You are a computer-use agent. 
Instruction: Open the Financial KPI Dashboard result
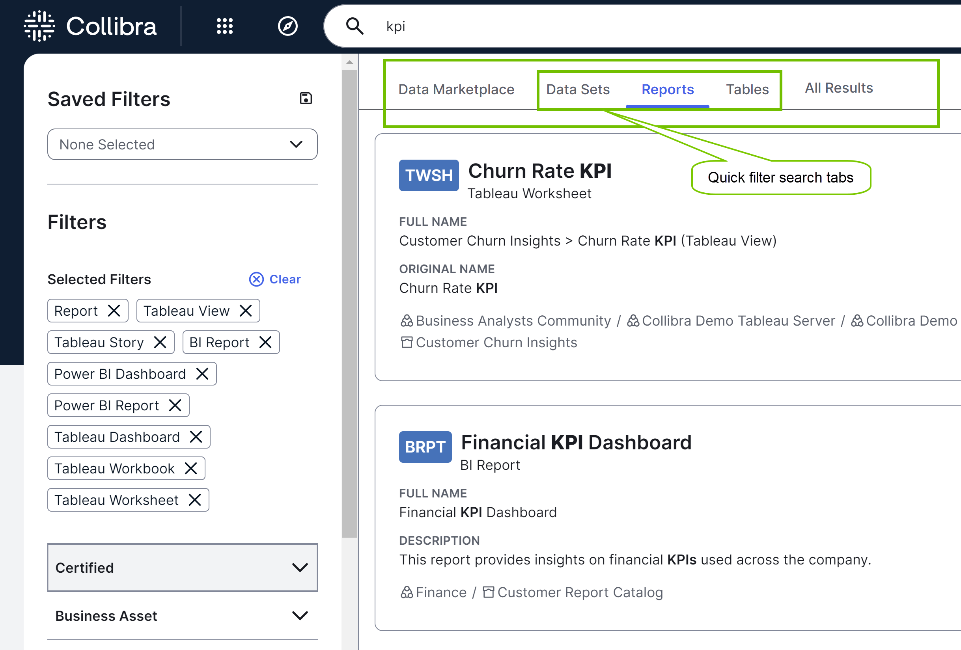point(576,442)
